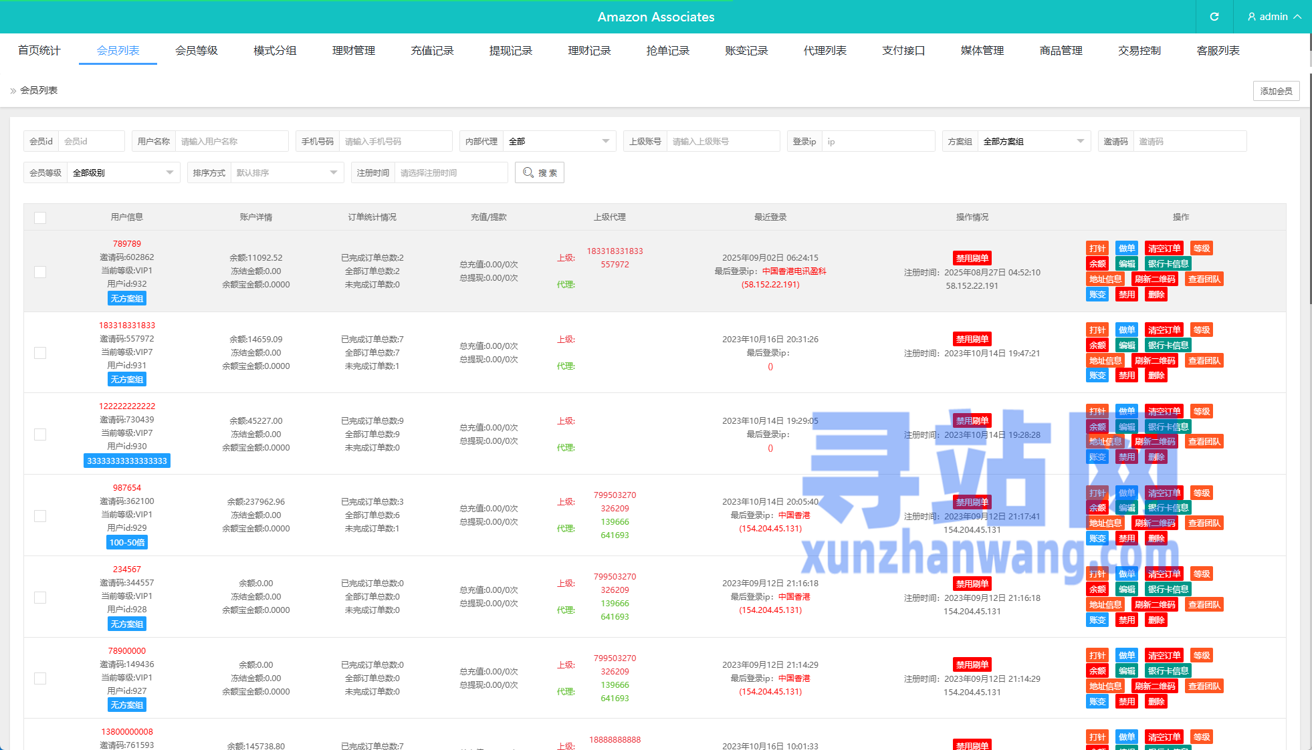Open the 方案组 dropdown showing 全部方案组
Screen dimensions: 1312x750
point(1034,141)
